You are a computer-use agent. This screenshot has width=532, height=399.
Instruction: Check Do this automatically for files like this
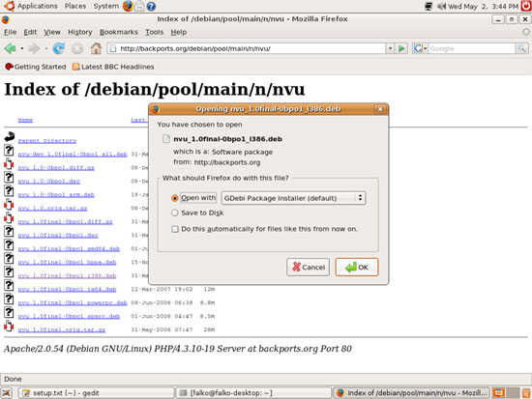(x=175, y=229)
